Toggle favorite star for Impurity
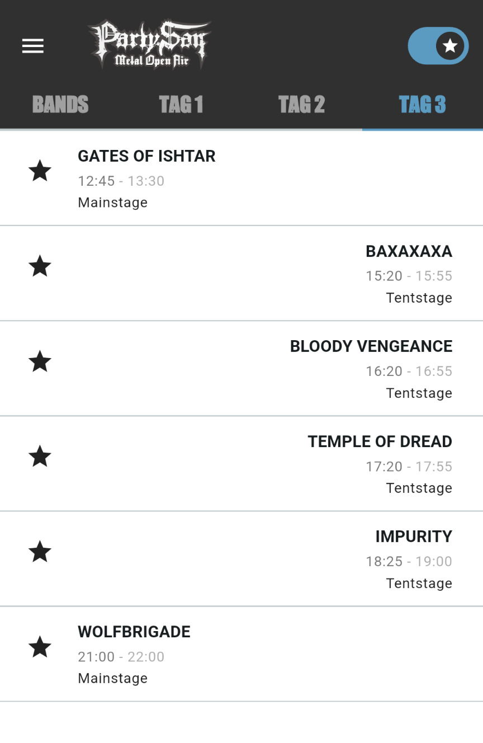Viewport: 483px width, 743px height. click(x=40, y=551)
